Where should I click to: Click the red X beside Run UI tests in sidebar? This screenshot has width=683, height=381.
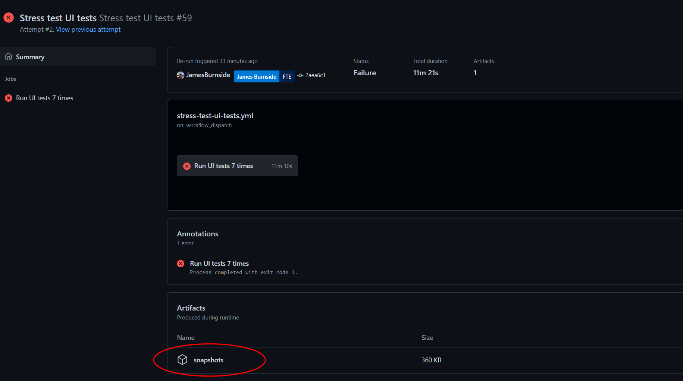(9, 98)
